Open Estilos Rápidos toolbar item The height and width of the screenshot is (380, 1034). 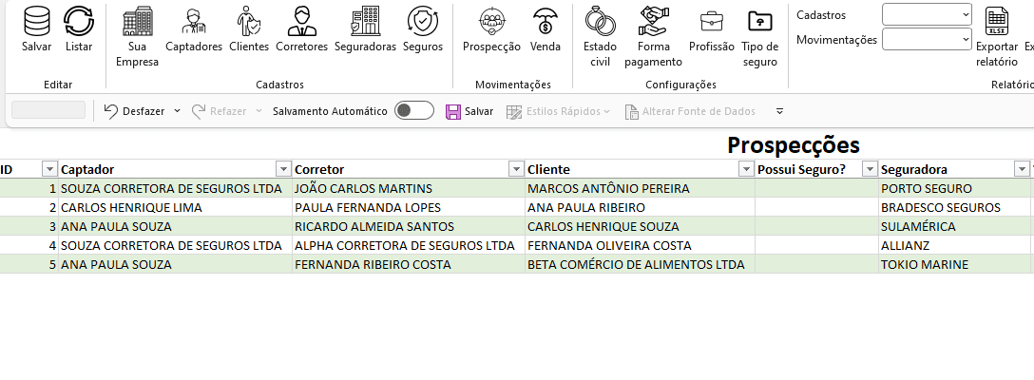(558, 111)
